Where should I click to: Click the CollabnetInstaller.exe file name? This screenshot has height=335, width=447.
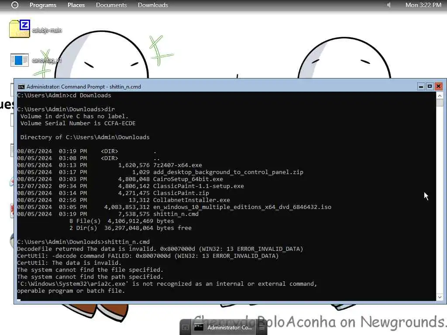[191, 200]
